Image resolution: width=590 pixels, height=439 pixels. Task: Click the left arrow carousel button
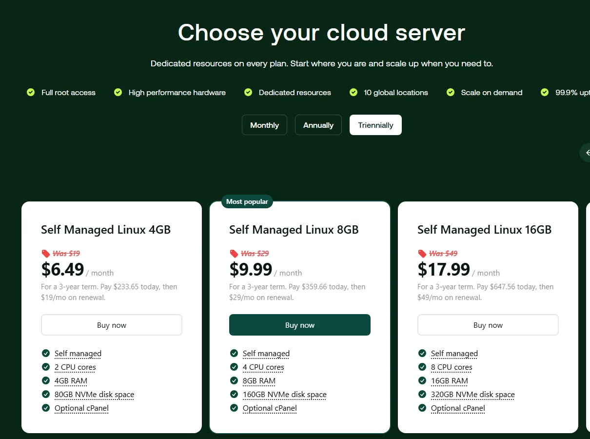[585, 153]
